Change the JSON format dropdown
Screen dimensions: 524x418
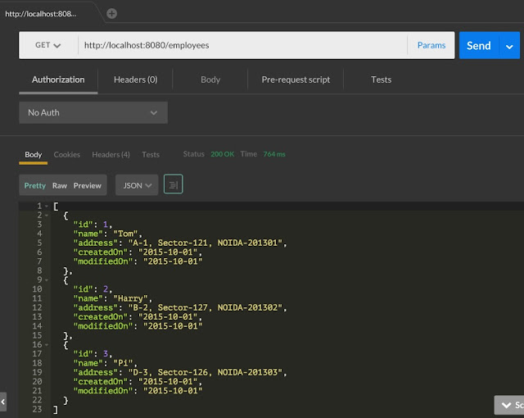[137, 185]
